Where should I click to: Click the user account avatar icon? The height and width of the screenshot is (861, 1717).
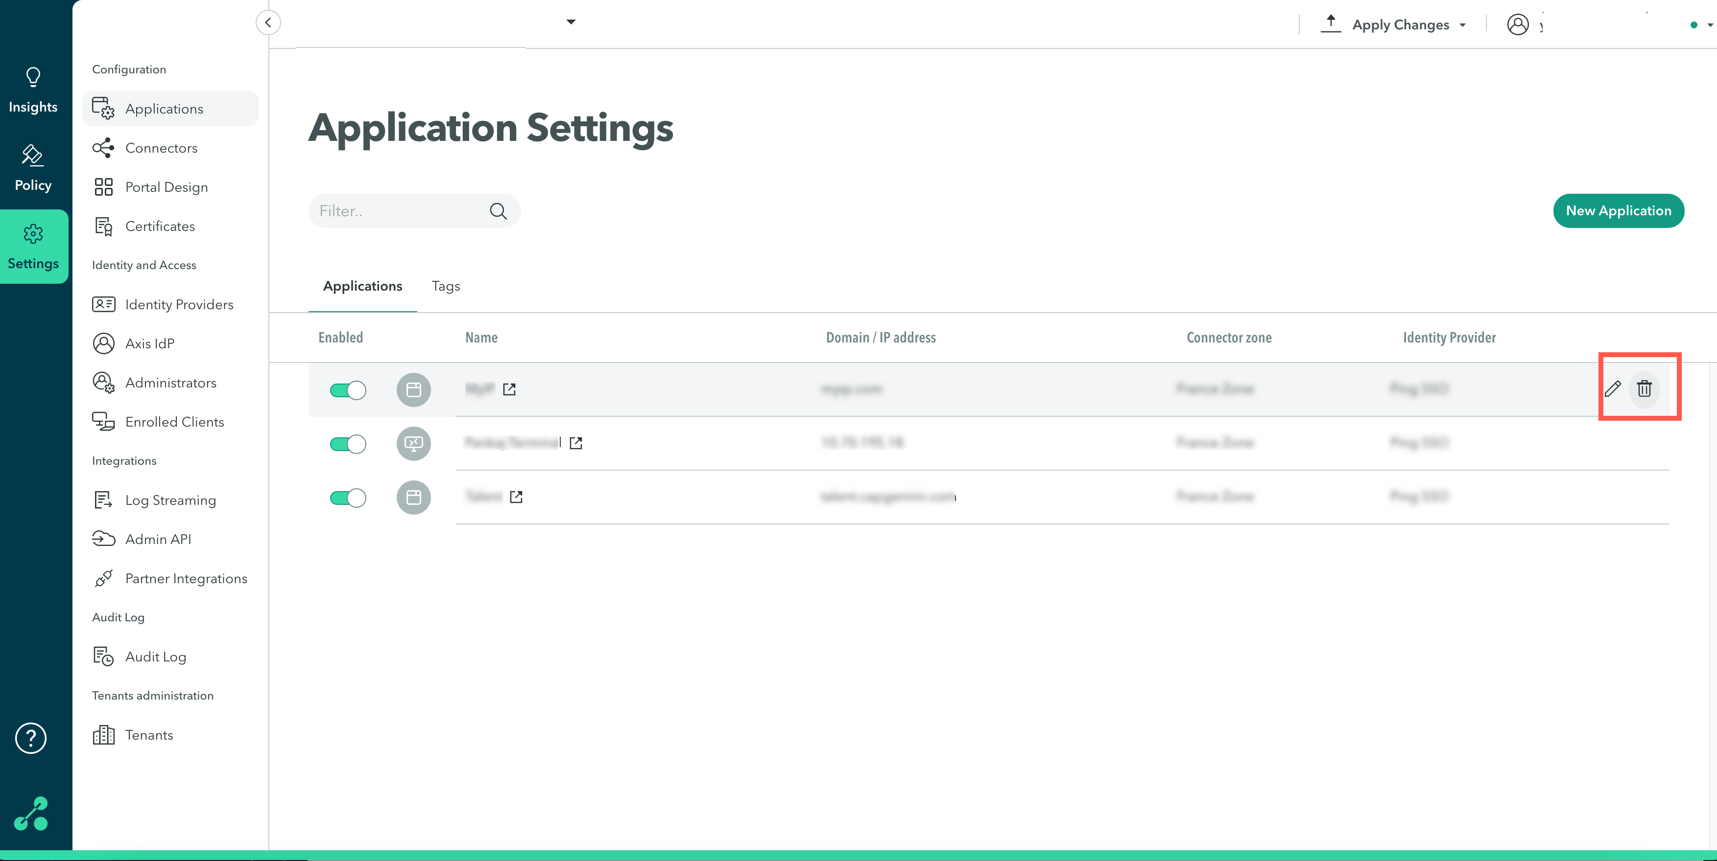tap(1518, 24)
